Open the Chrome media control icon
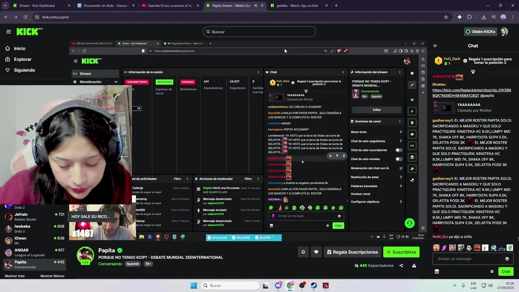Viewport: 519px width, 292px height. click(493, 17)
